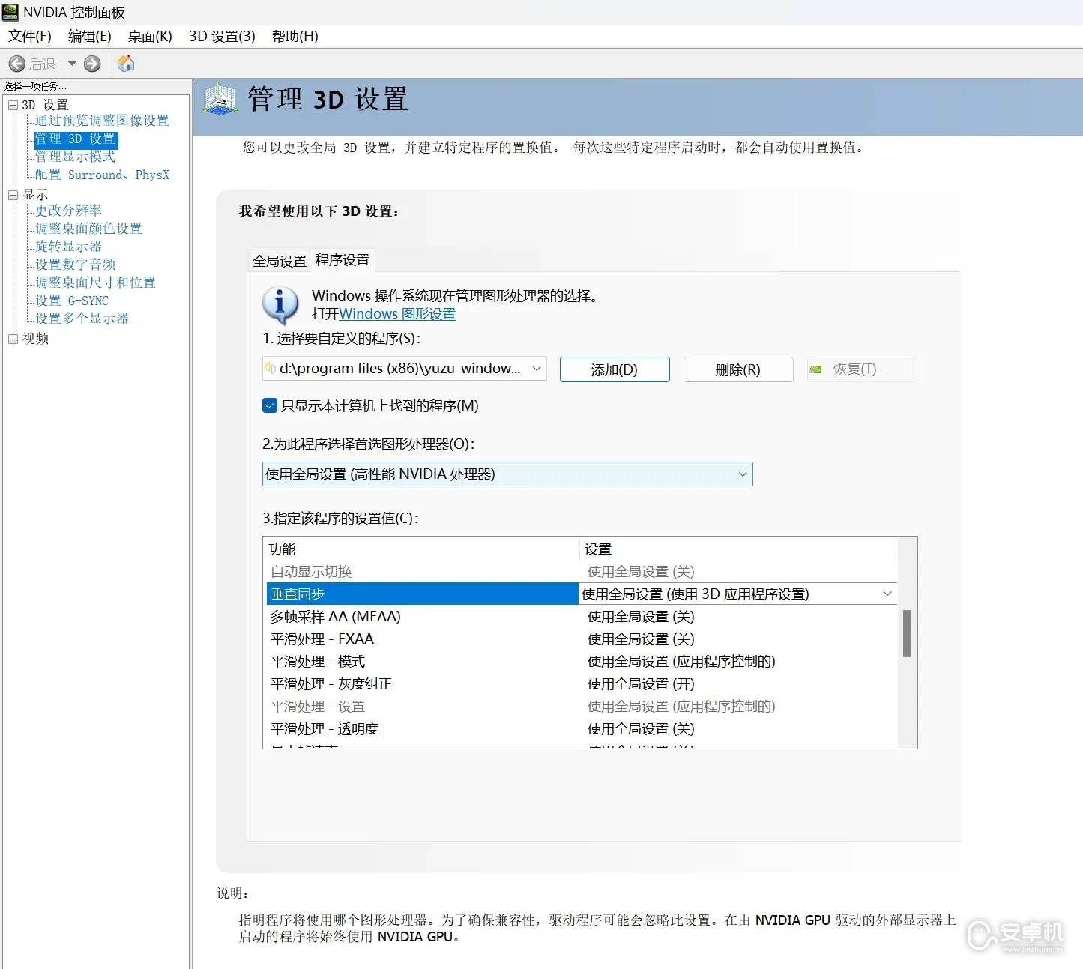This screenshot has height=969, width=1083.
Task: Click the blue information icon
Action: pyautogui.click(x=281, y=305)
